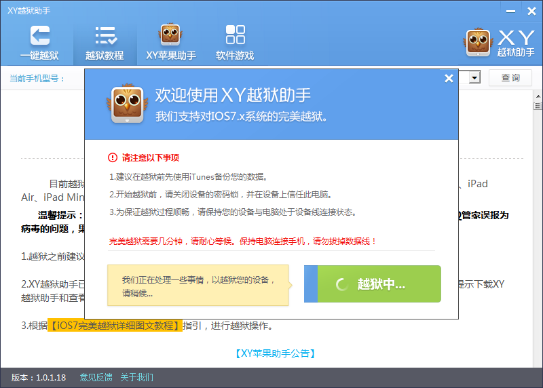This screenshot has width=543, height=388.
Task: Open the 意见反馈 feedback link
Action: click(x=96, y=377)
